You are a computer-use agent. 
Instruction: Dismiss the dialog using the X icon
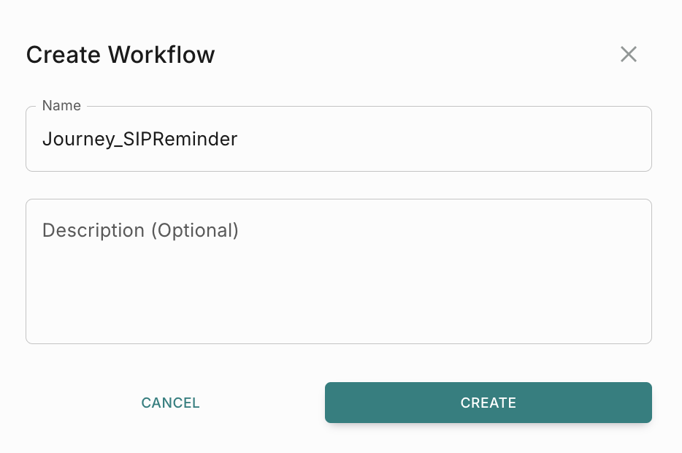coord(629,54)
